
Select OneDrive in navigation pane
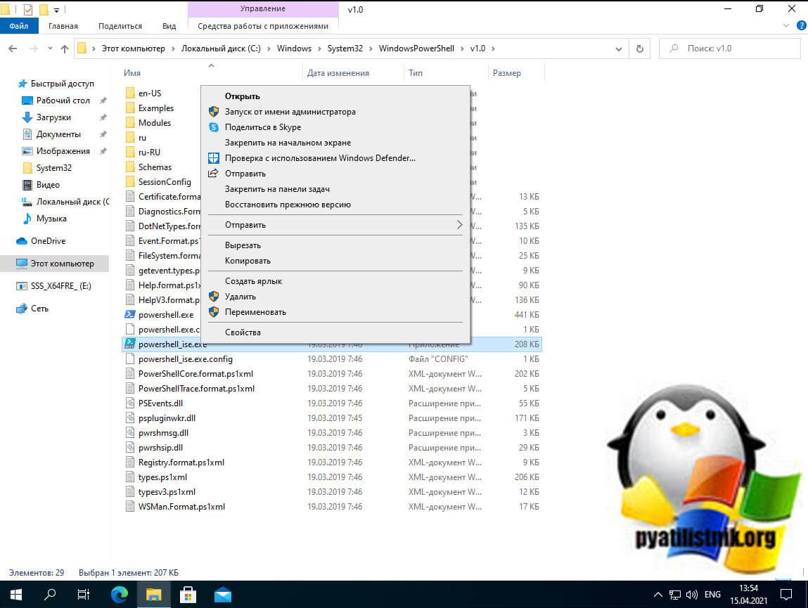[47, 241]
